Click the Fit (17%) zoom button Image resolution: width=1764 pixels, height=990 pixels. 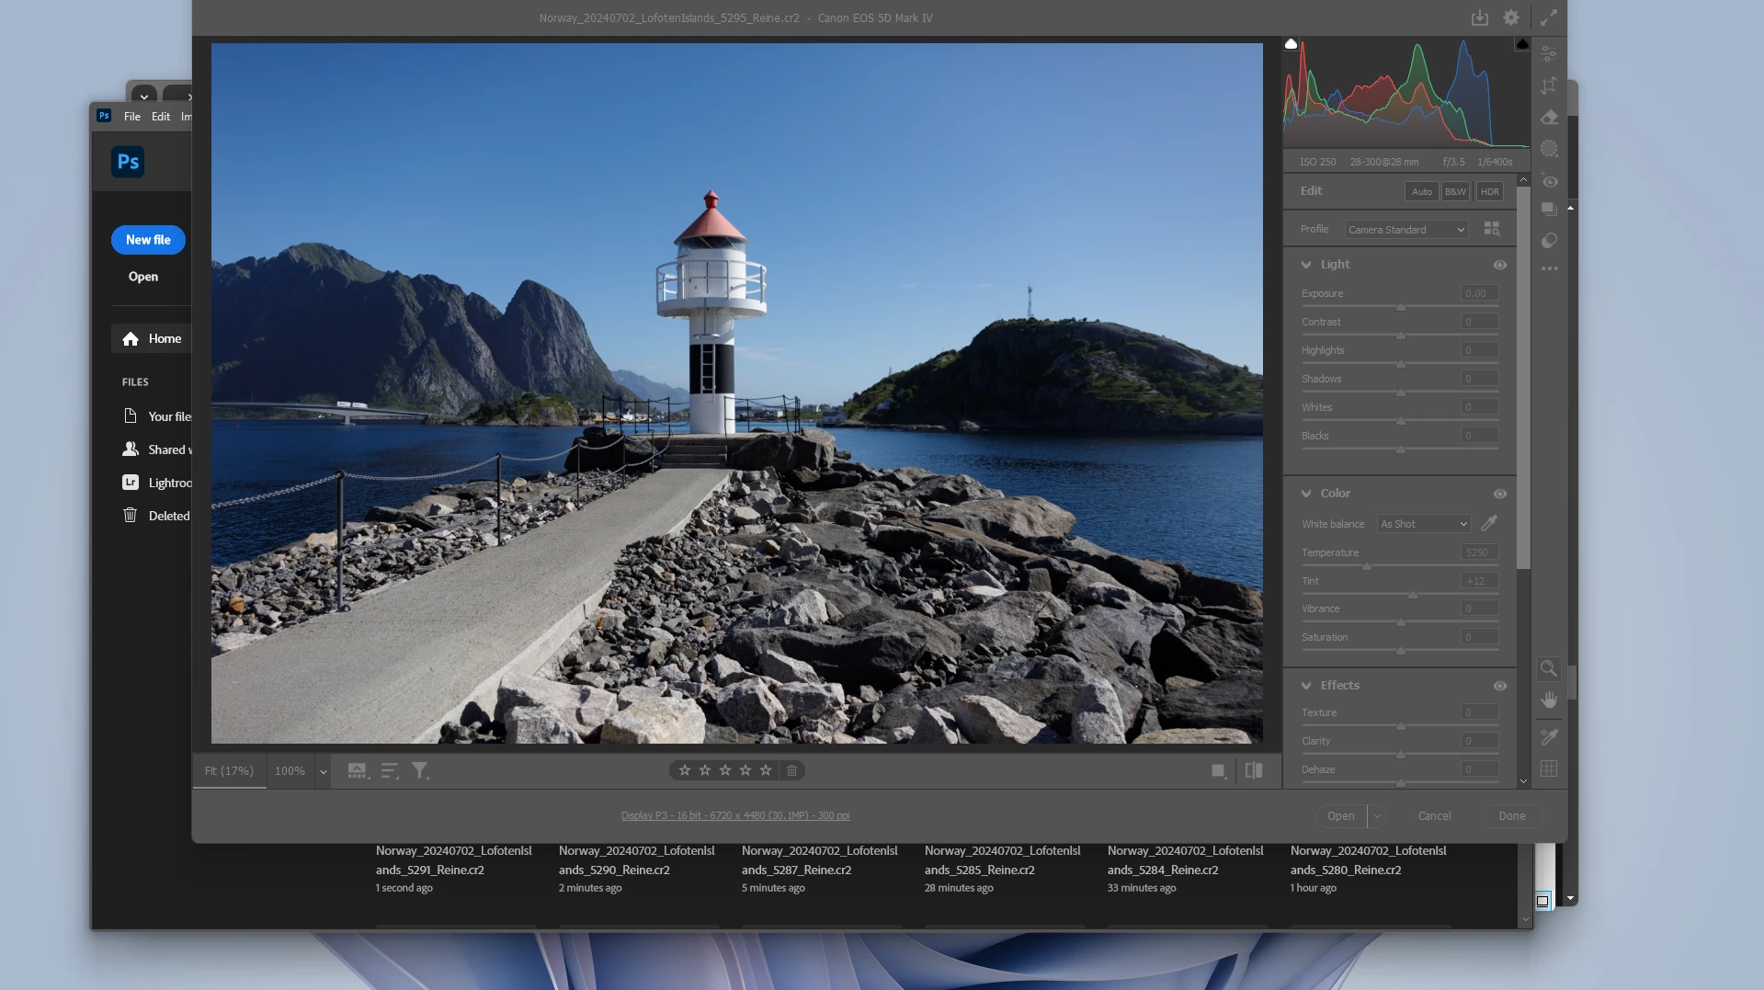point(229,771)
